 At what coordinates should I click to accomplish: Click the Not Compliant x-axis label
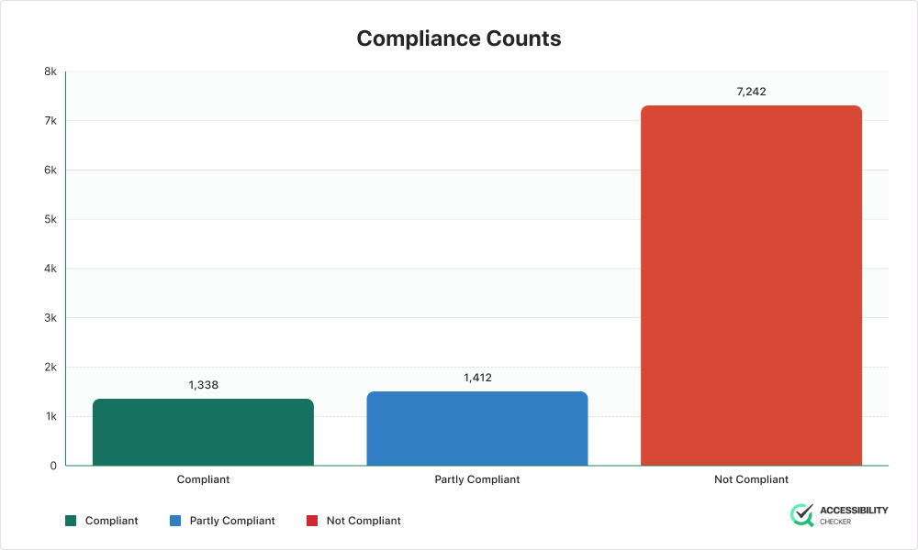tap(750, 479)
